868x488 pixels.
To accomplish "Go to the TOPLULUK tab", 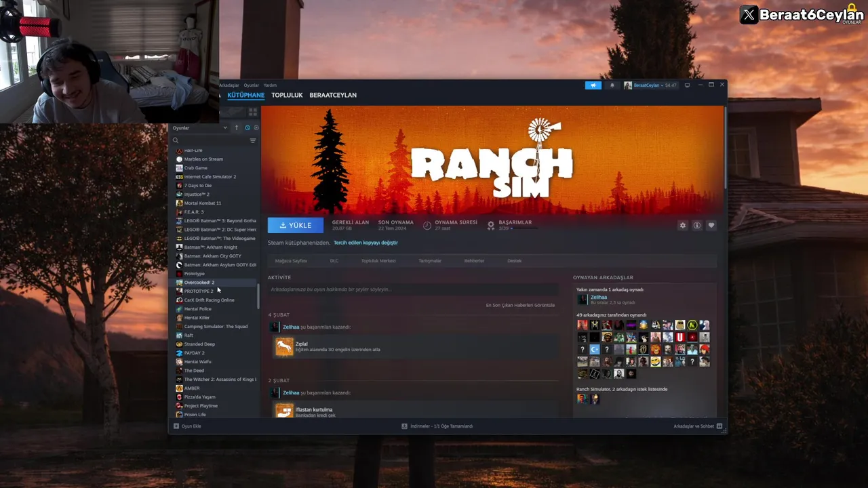I will [287, 95].
